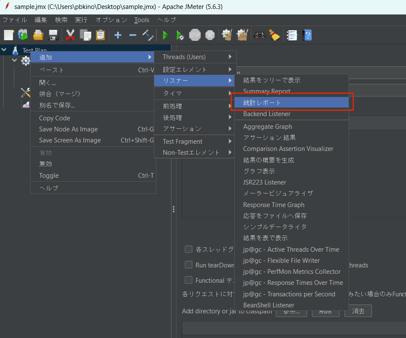Image resolution: width=406 pixels, height=338 pixels.
Task: Select Aggregate Graph listener
Action: click(x=292, y=127)
